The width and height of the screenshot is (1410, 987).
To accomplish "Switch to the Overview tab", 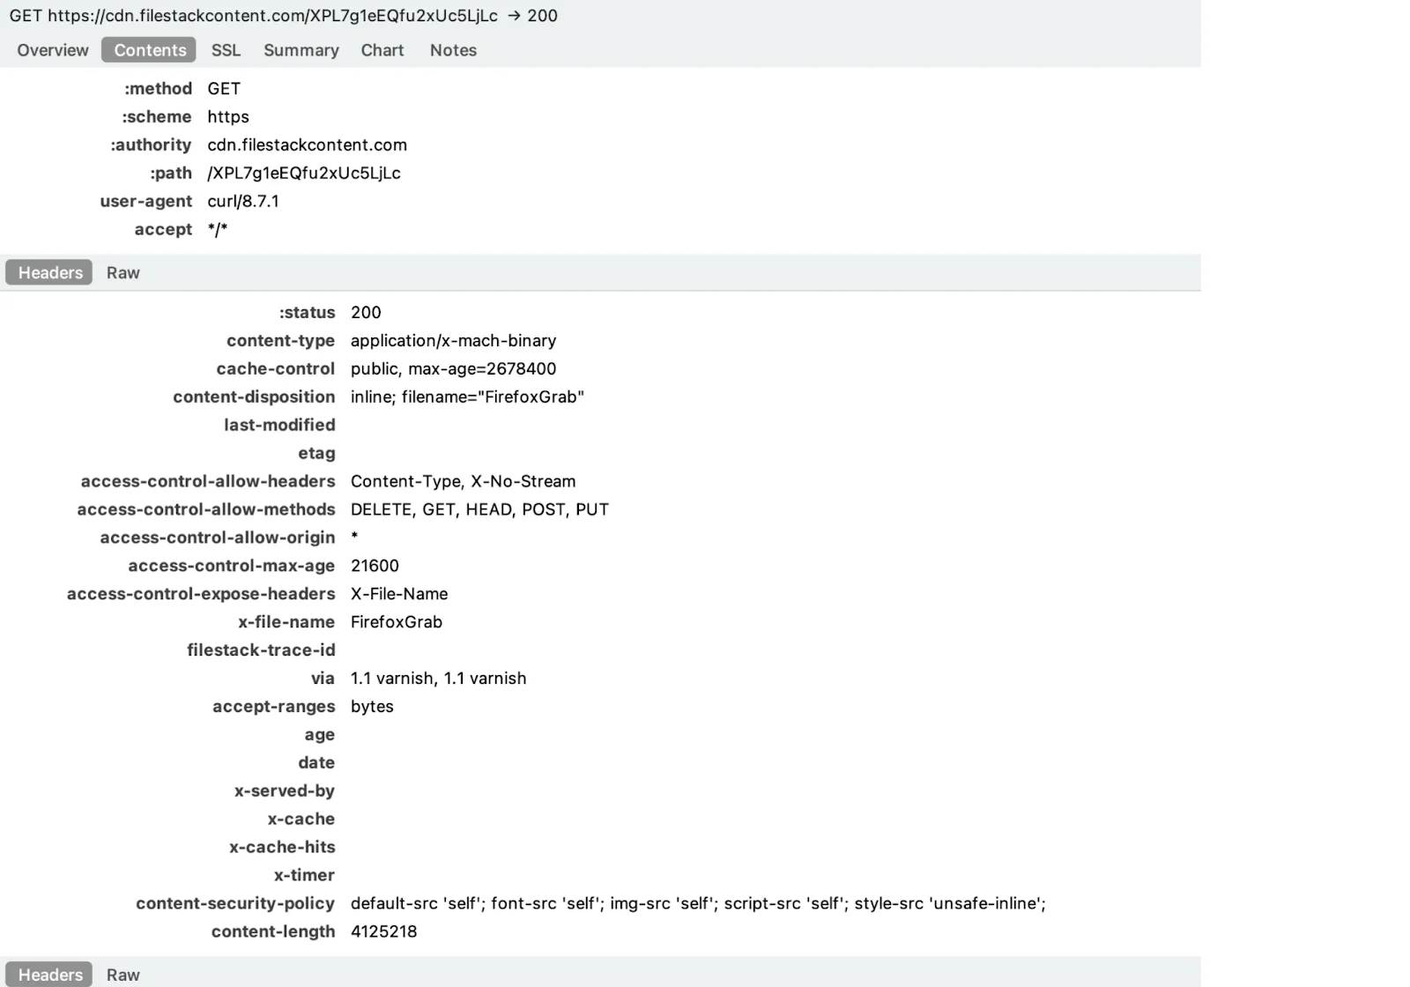I will [52, 50].
